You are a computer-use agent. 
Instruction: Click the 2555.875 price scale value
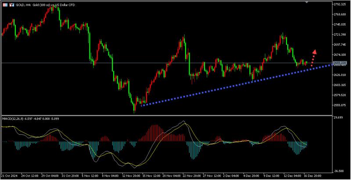pyautogui.click(x=340, y=105)
